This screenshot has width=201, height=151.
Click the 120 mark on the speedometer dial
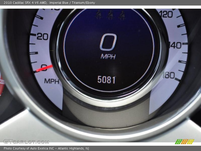[166, 14]
